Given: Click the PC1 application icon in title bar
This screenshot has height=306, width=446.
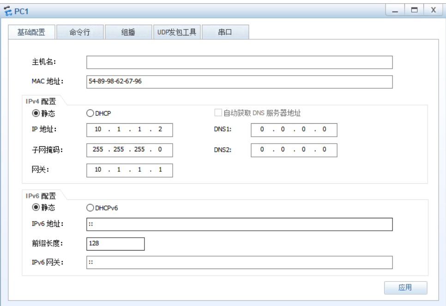Looking at the screenshot, I should pos(8,11).
